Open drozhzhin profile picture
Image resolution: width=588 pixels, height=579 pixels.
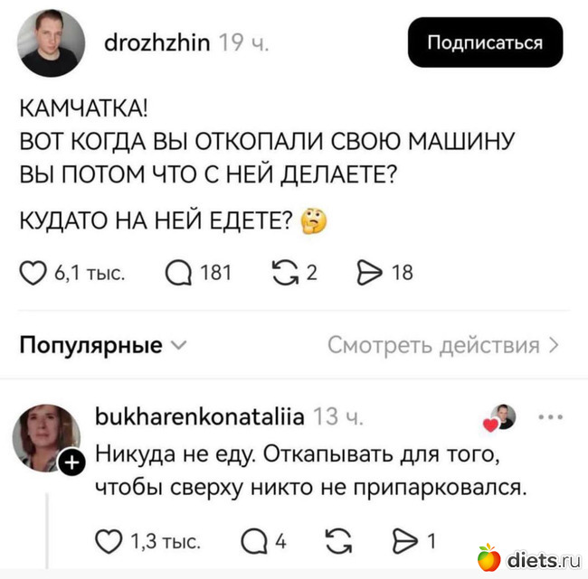pyautogui.click(x=53, y=43)
